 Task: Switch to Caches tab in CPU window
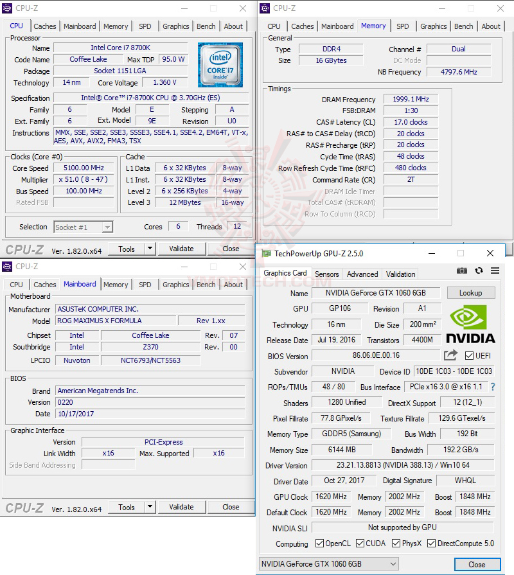(45, 26)
